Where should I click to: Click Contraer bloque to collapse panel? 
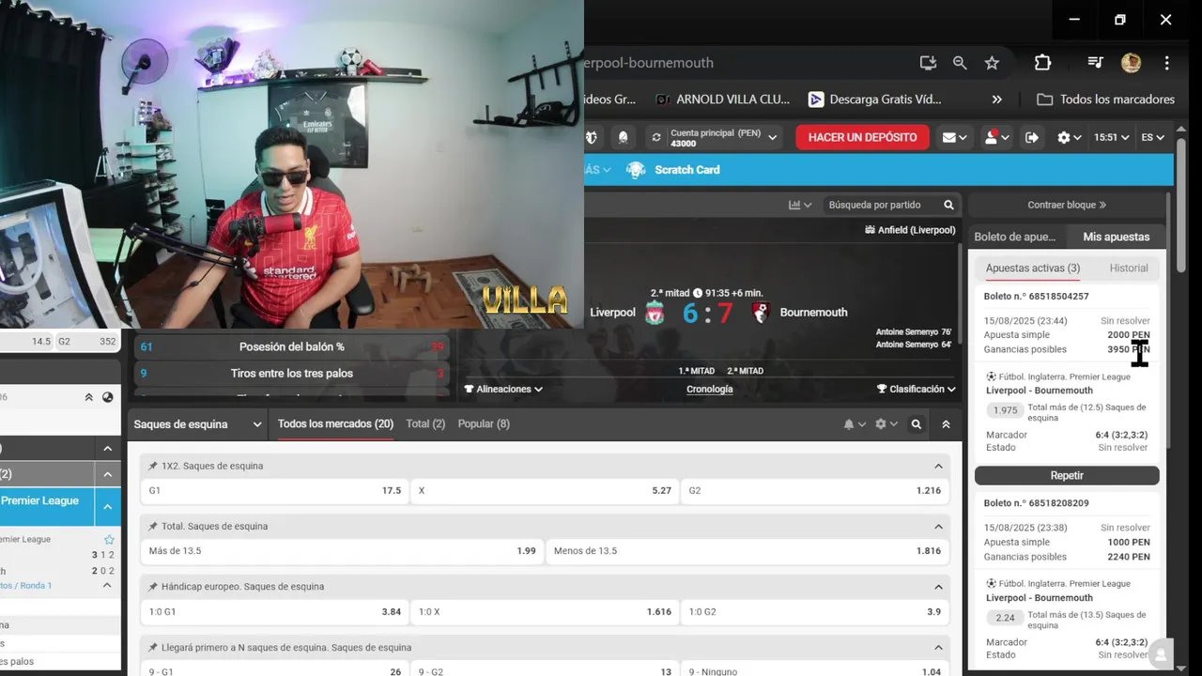(x=1067, y=205)
